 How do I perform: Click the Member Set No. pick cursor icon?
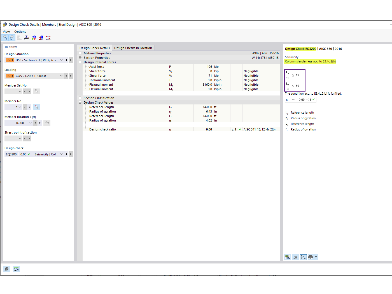pos(36,92)
